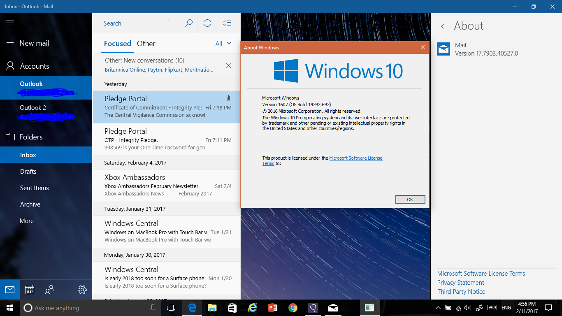Screen dimensions: 562x316
Task: Open the Third Party Notice link
Action: (461, 292)
